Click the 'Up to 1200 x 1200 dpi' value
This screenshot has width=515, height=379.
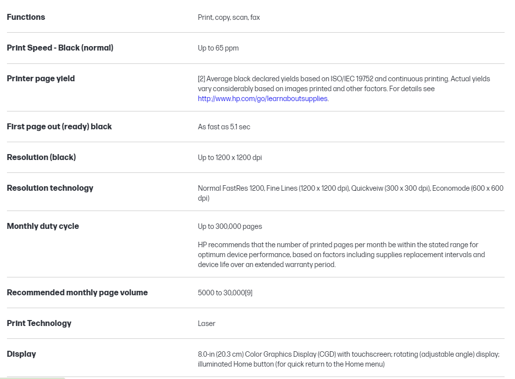[x=230, y=158]
